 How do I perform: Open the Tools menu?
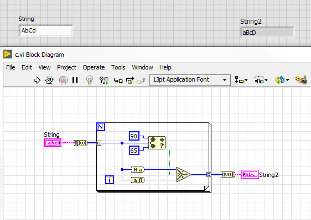(x=118, y=67)
